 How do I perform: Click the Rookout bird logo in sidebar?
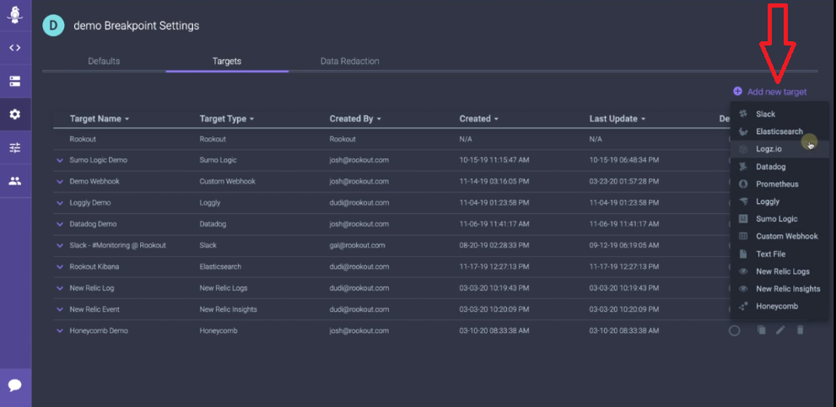15,15
